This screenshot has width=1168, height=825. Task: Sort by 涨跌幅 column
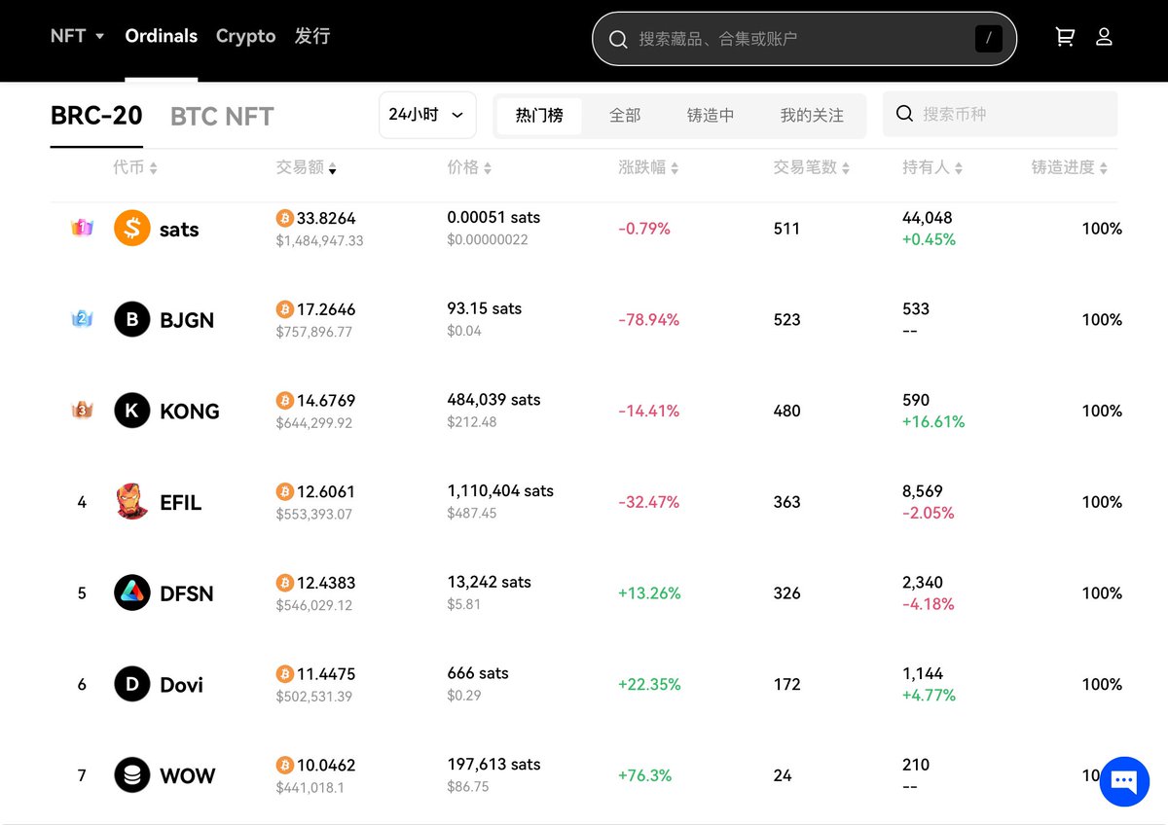pyautogui.click(x=648, y=167)
